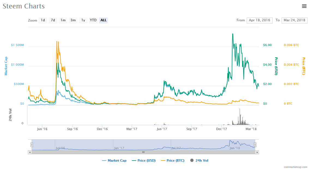Click the navigator scrollbar grip
The width and height of the screenshot is (310, 169).
[x=143, y=152]
